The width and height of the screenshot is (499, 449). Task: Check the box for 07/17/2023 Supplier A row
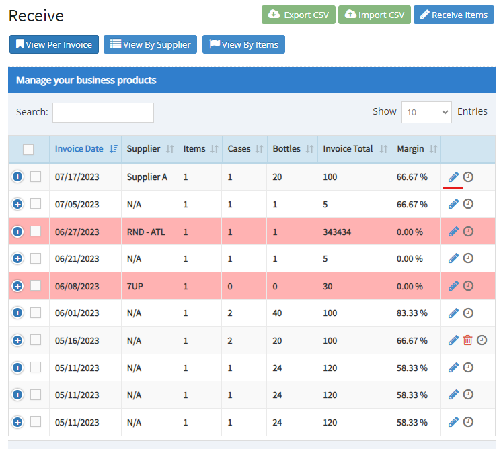(36, 177)
